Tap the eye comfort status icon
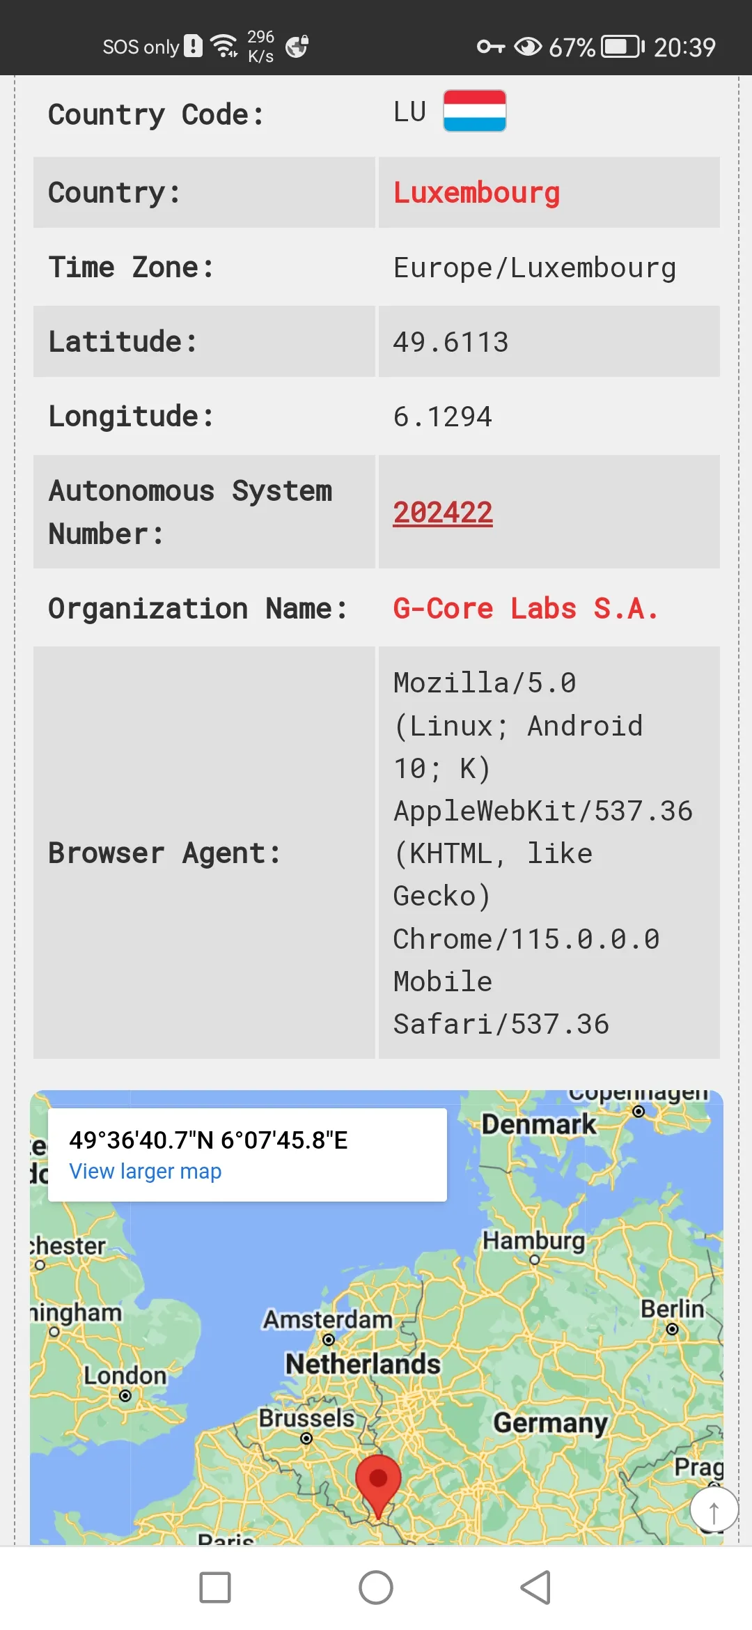752x1630 pixels. click(528, 47)
